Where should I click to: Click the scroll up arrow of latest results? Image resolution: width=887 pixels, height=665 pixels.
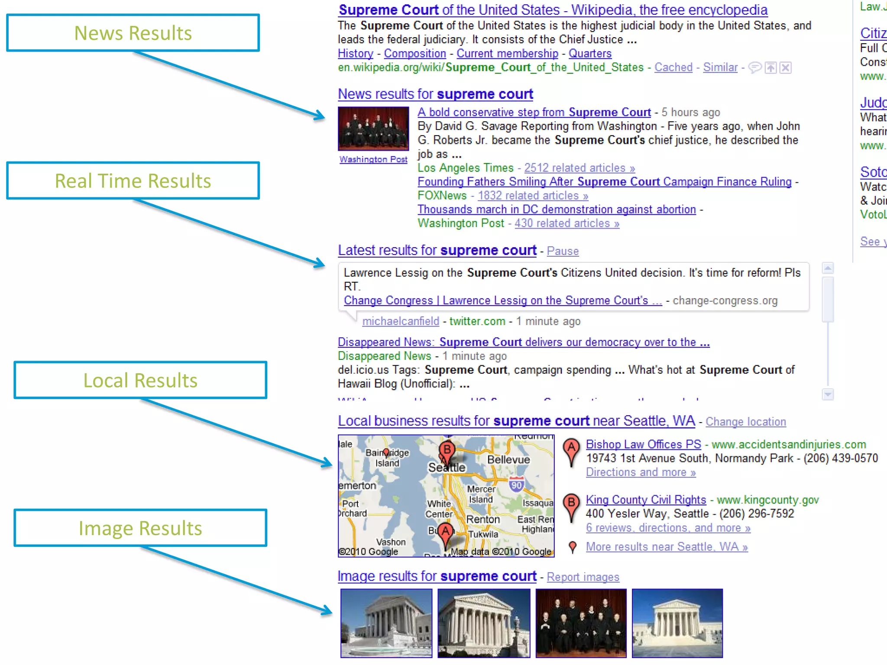[x=828, y=268]
